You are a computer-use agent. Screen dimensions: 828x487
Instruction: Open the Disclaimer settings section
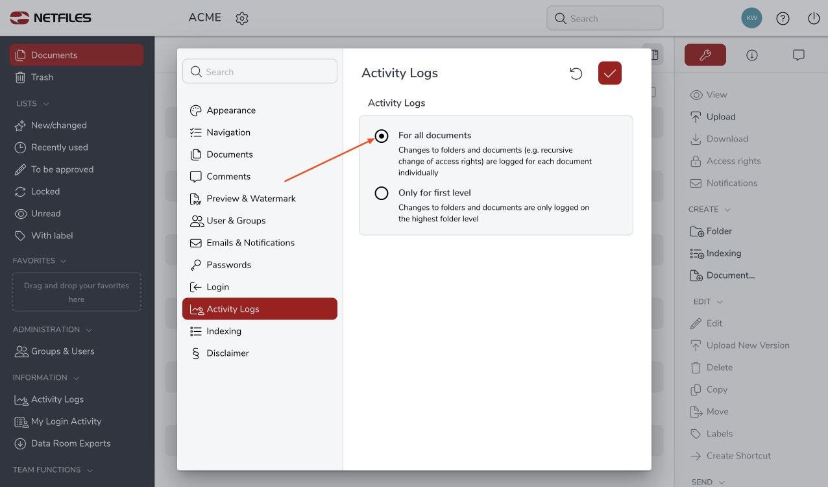260,353
